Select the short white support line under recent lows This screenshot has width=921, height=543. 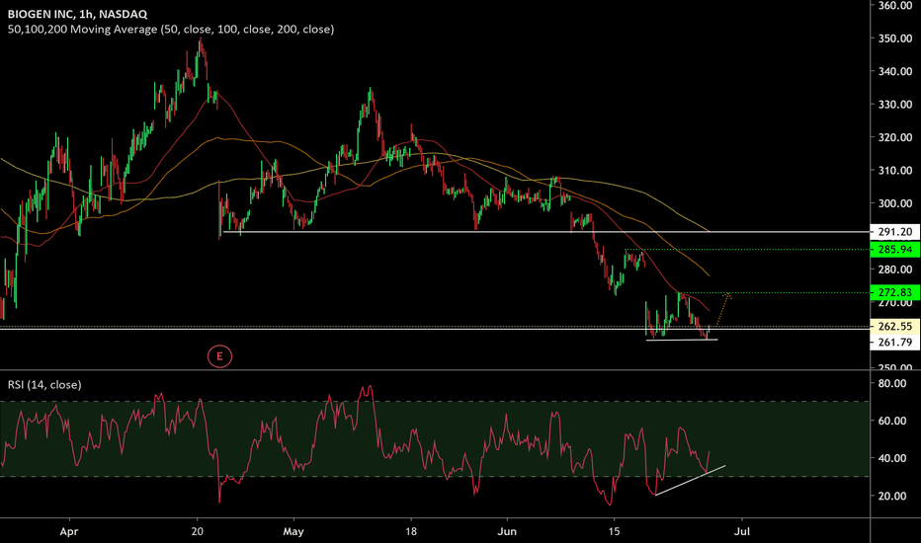click(682, 340)
